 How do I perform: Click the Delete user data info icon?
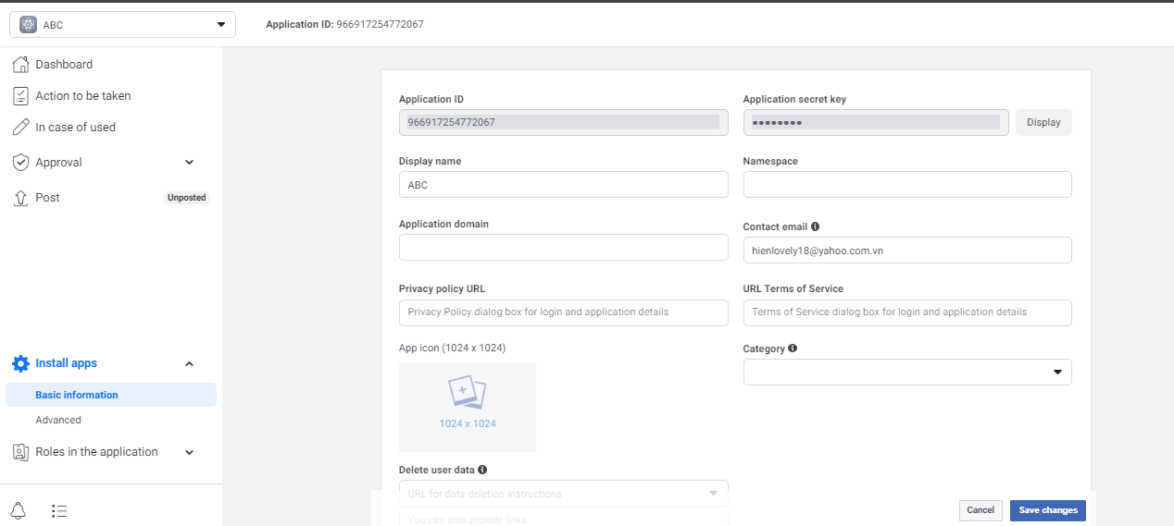click(482, 470)
